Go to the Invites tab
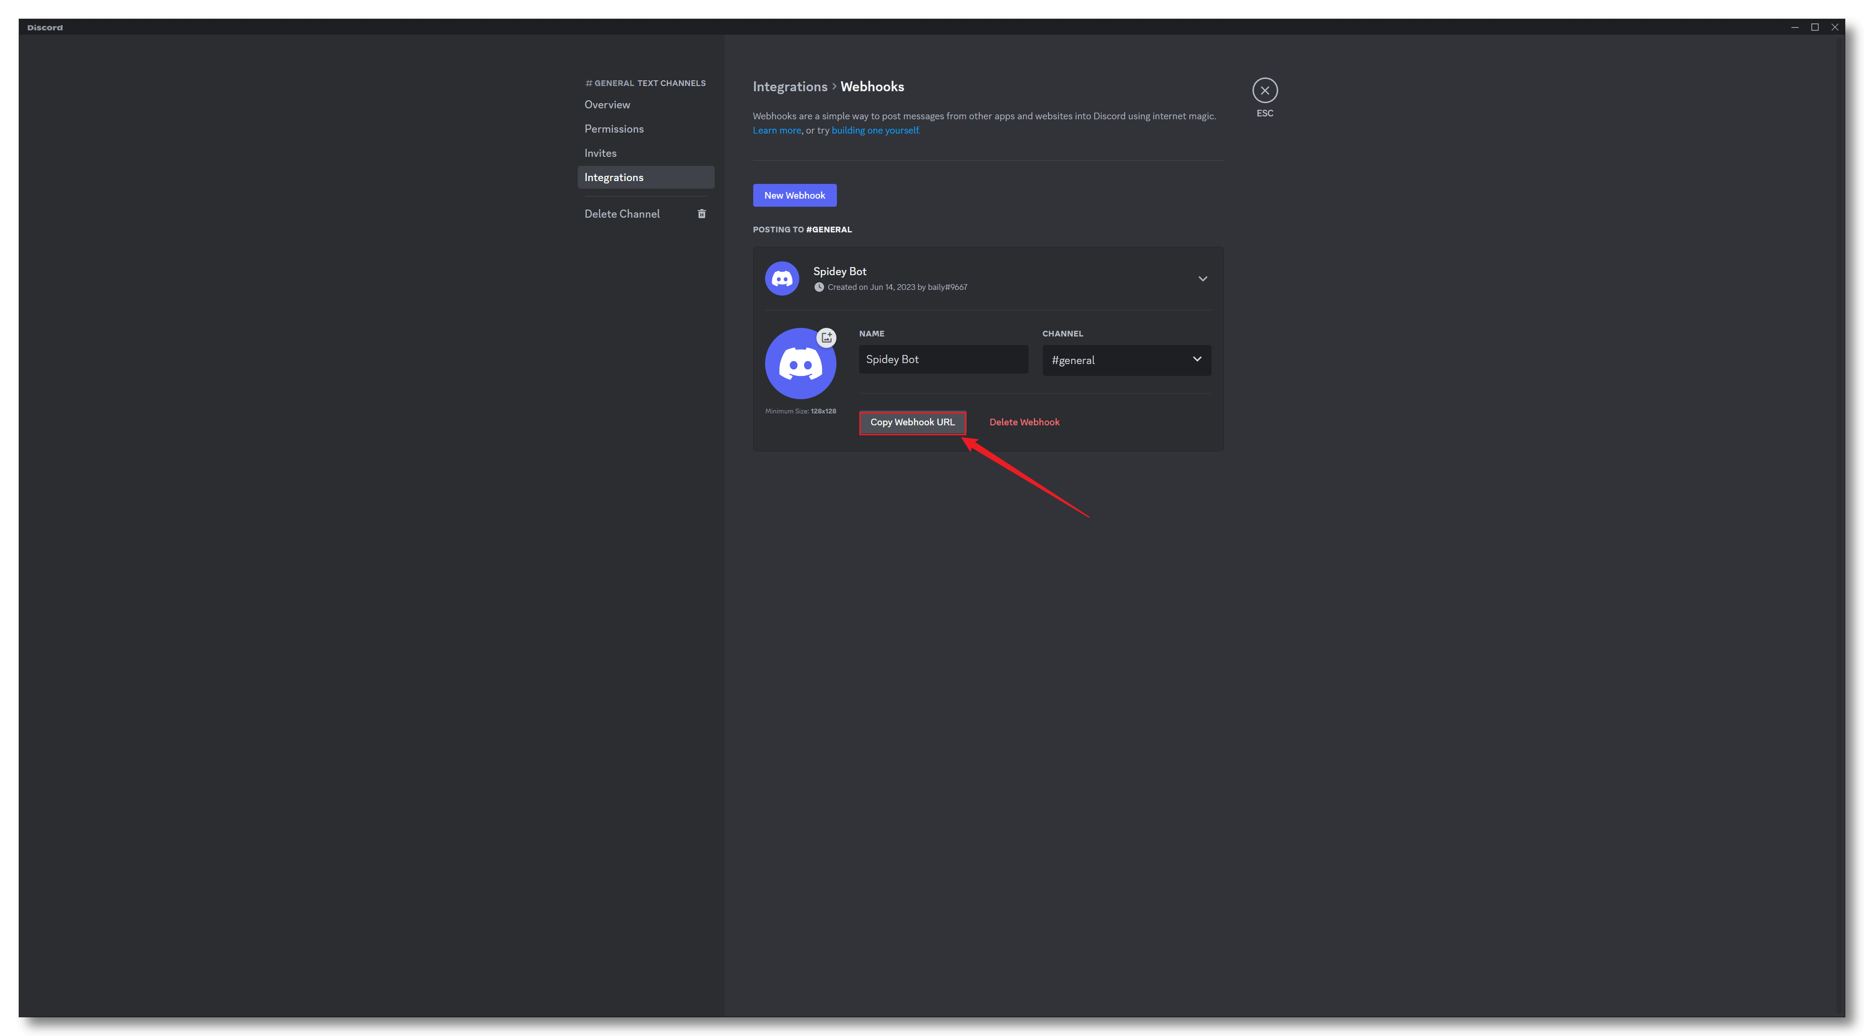This screenshot has height=1036, width=1864. tap(600, 153)
